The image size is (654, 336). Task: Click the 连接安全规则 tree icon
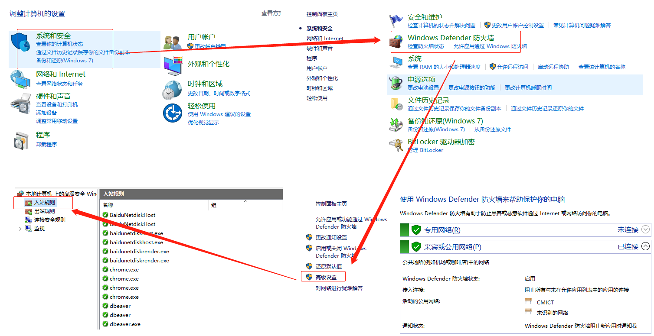point(29,220)
